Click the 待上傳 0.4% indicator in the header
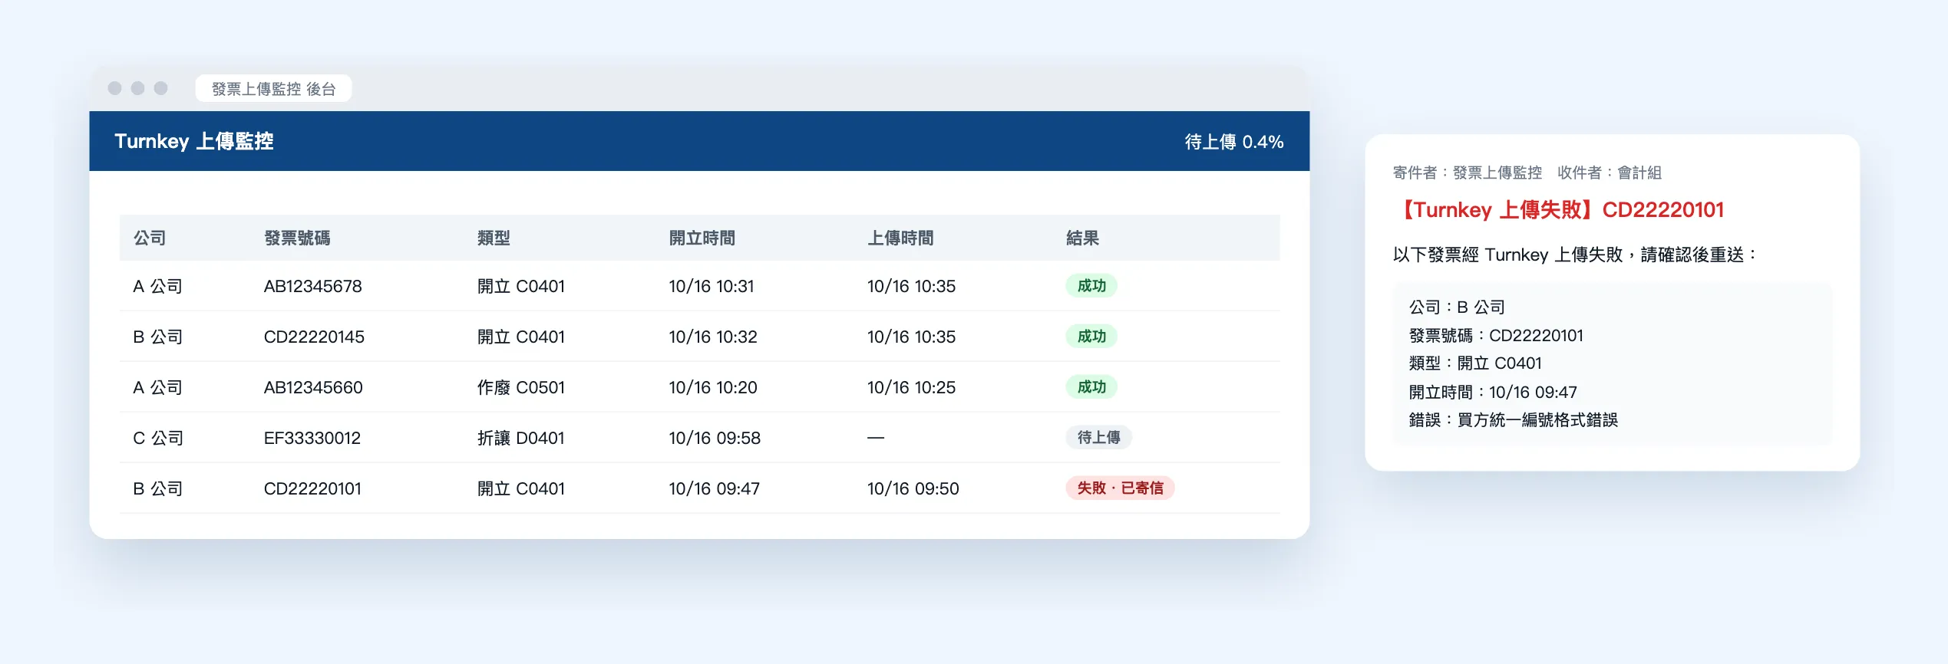The image size is (1948, 664). click(x=1233, y=142)
